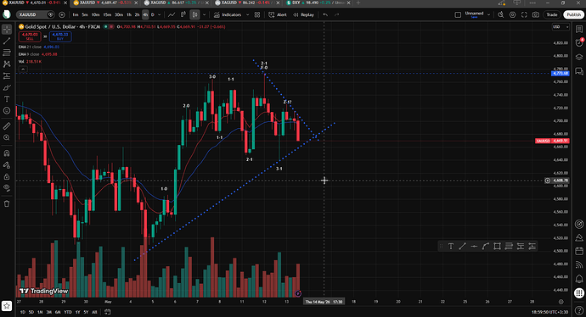Select the D timeframe
The height and width of the screenshot is (317, 586).
tap(153, 15)
